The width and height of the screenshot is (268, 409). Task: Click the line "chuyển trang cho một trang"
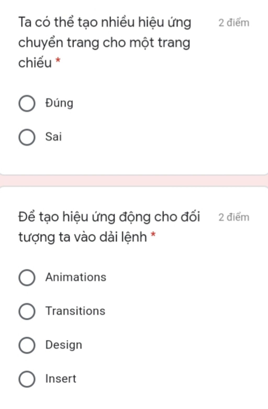tap(104, 43)
